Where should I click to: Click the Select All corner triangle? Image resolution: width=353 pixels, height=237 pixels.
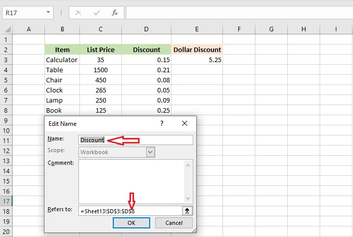8,29
